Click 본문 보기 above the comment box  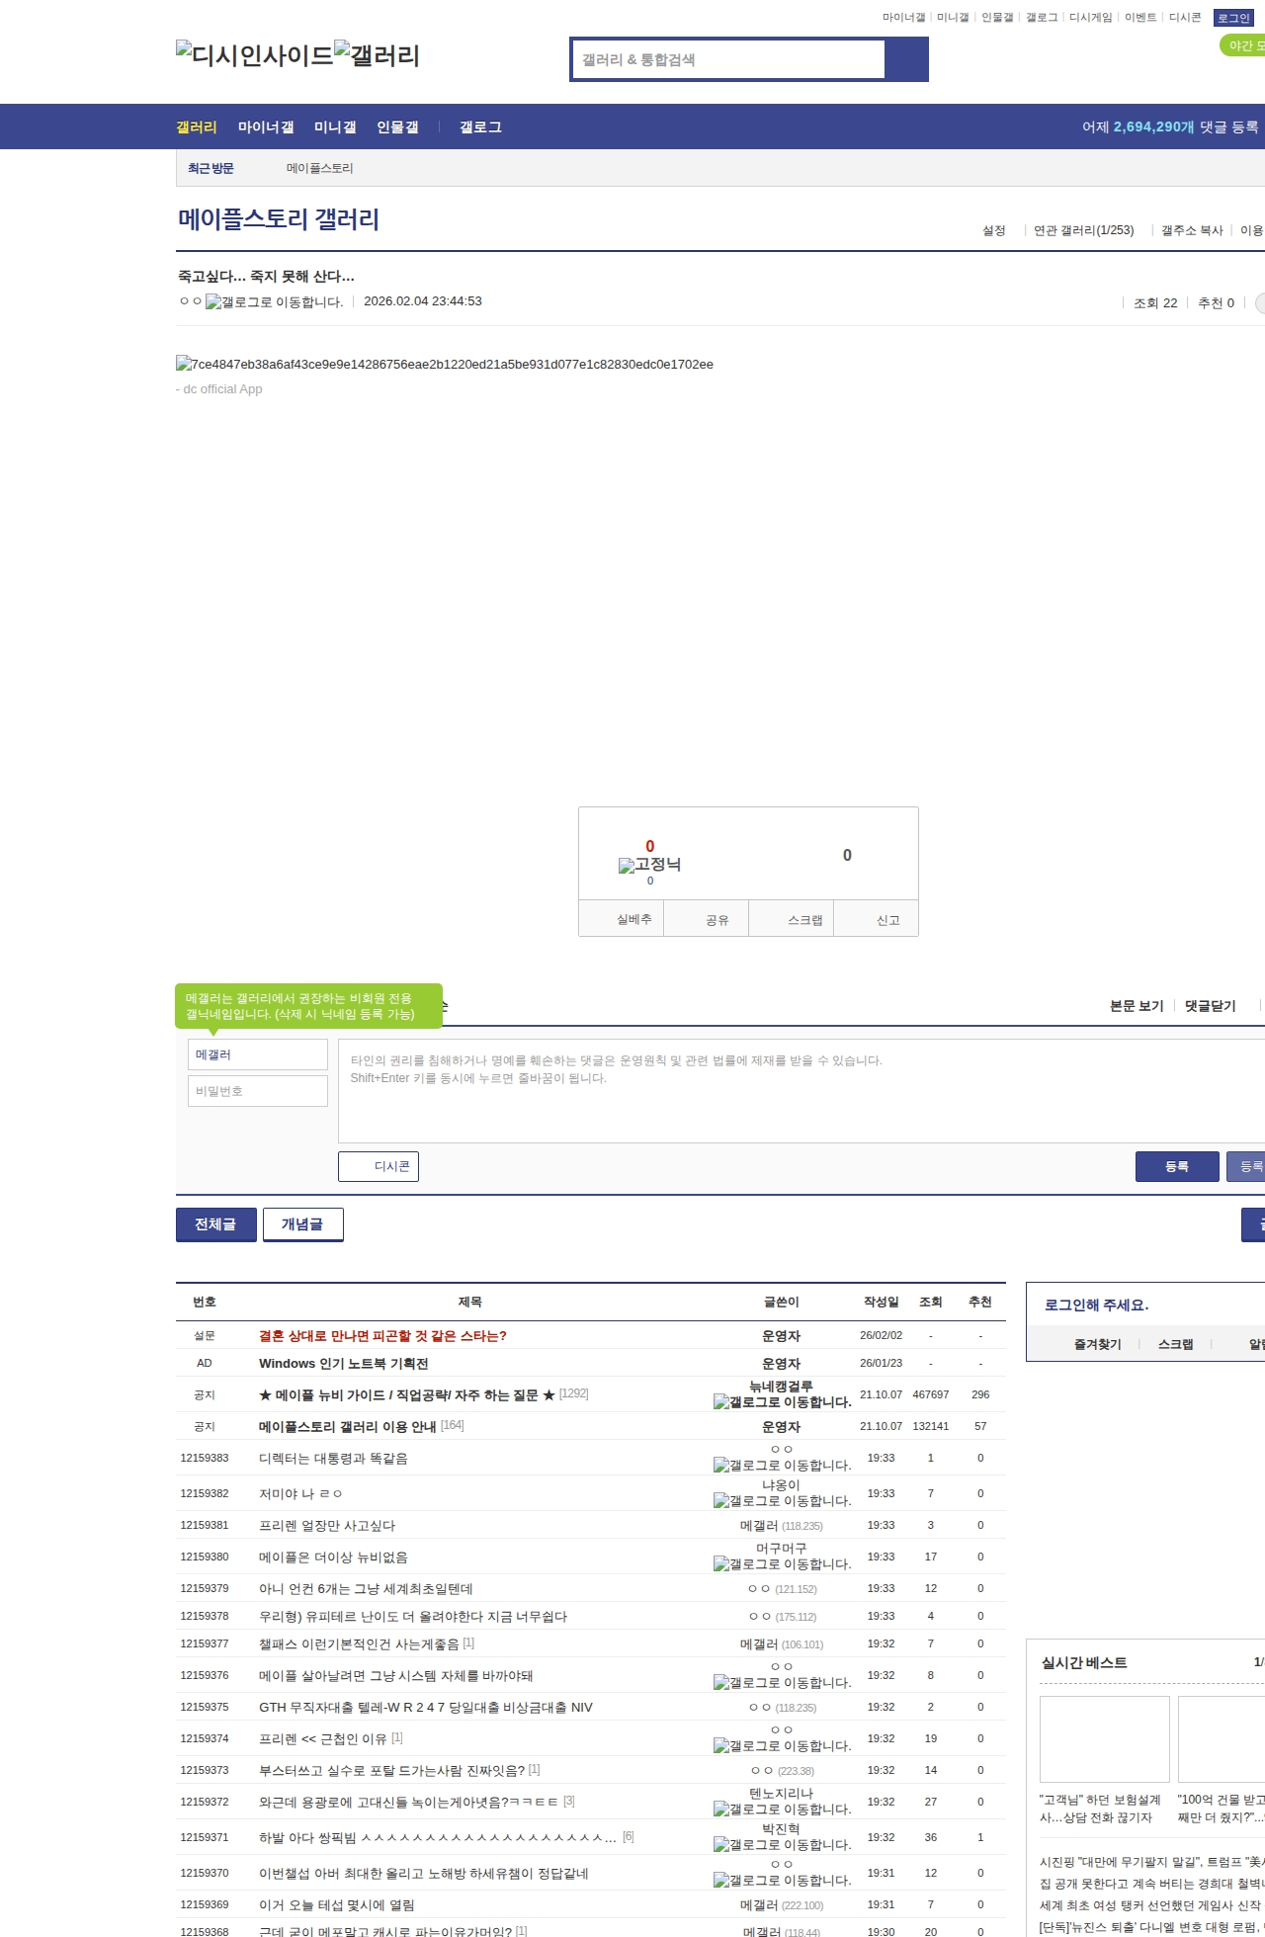coord(1137,1006)
